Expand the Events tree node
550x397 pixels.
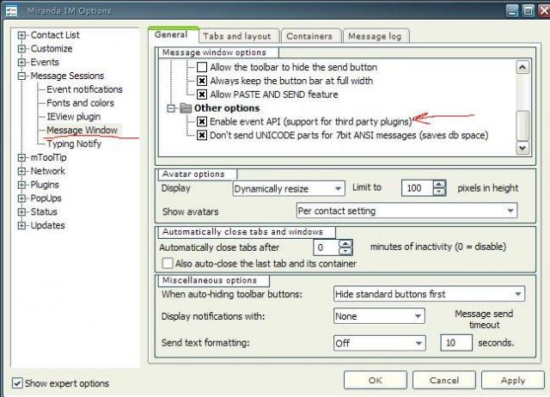[21, 63]
